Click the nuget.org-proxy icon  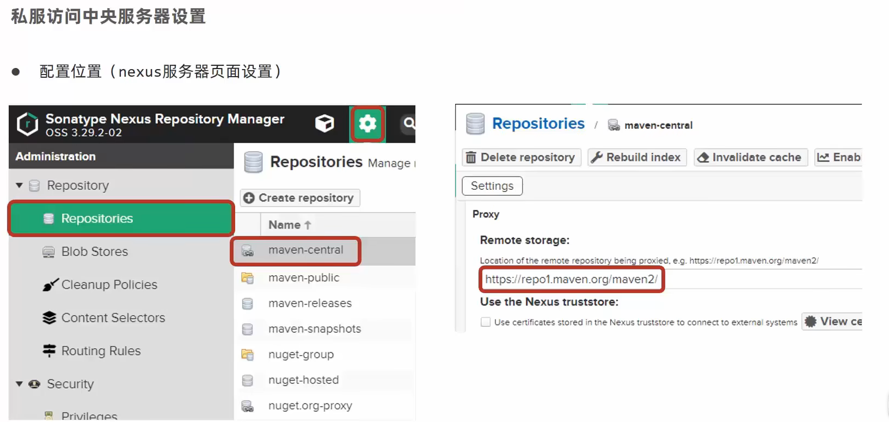pos(248,406)
